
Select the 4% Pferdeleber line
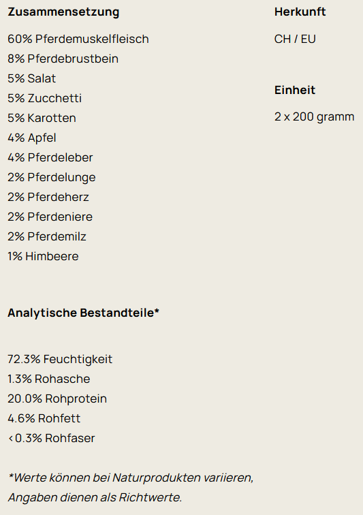(x=50, y=157)
